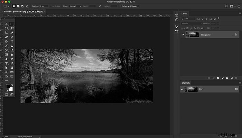
Task: Toggle Gray channel visibility eye
Action: pos(182,89)
